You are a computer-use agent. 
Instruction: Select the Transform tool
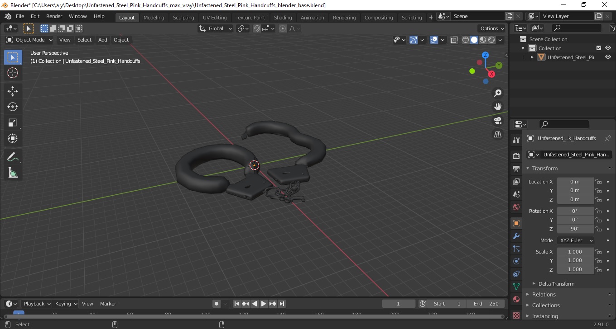(x=13, y=138)
